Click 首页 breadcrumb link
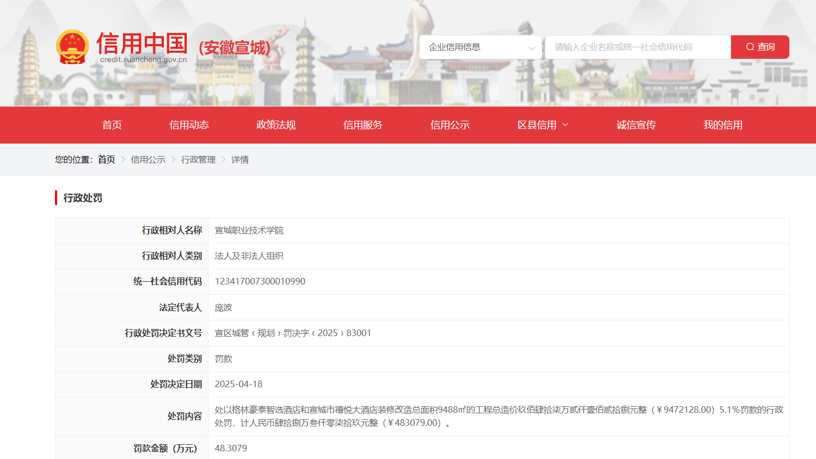This screenshot has width=816, height=459. point(106,159)
